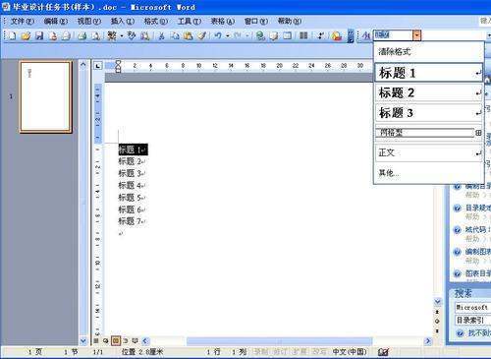This screenshot has height=359, width=491.
Task: Toggle 录制 (REC) status bar indicator
Action: pyautogui.click(x=261, y=352)
